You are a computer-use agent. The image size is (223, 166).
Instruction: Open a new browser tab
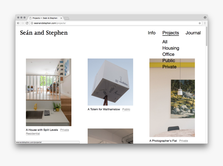[x=67, y=18]
